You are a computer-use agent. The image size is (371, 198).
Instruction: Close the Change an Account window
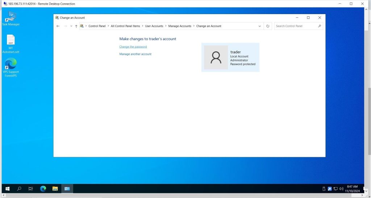[320, 18]
